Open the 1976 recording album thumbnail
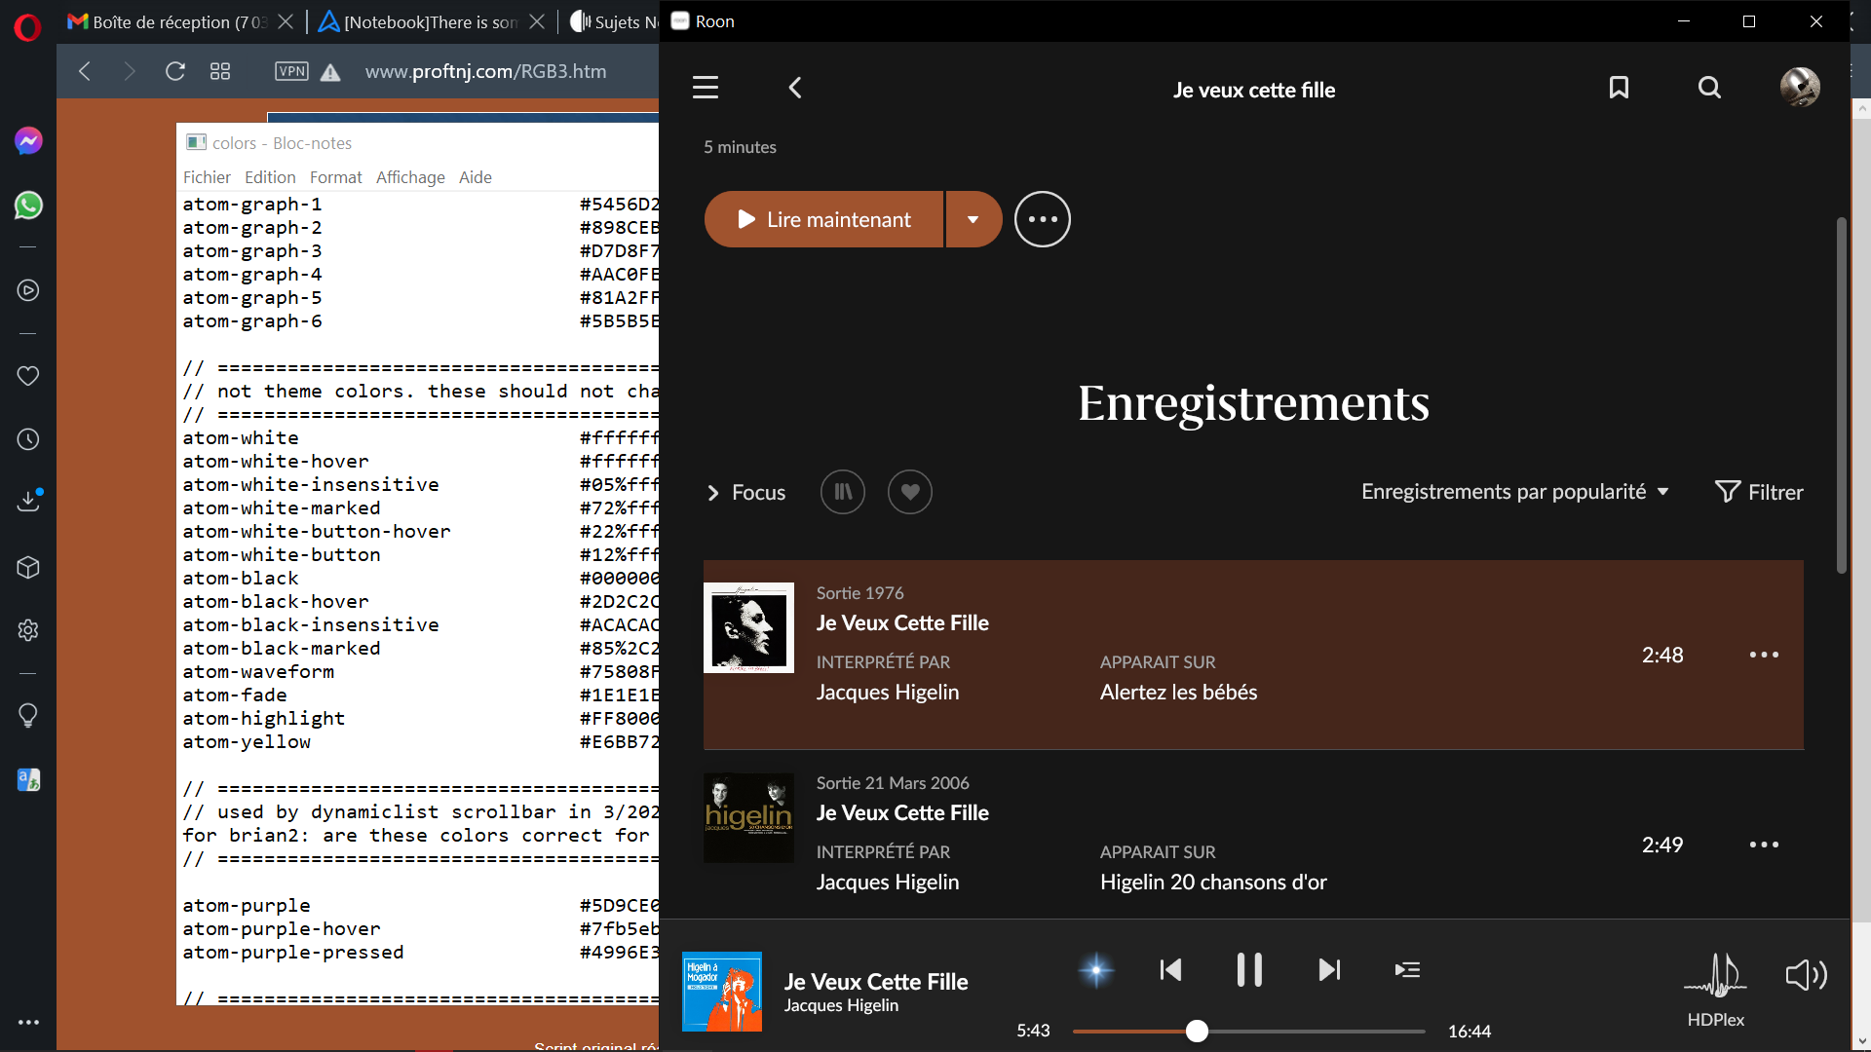Screen dimensions: 1871x1052 [x=748, y=627]
